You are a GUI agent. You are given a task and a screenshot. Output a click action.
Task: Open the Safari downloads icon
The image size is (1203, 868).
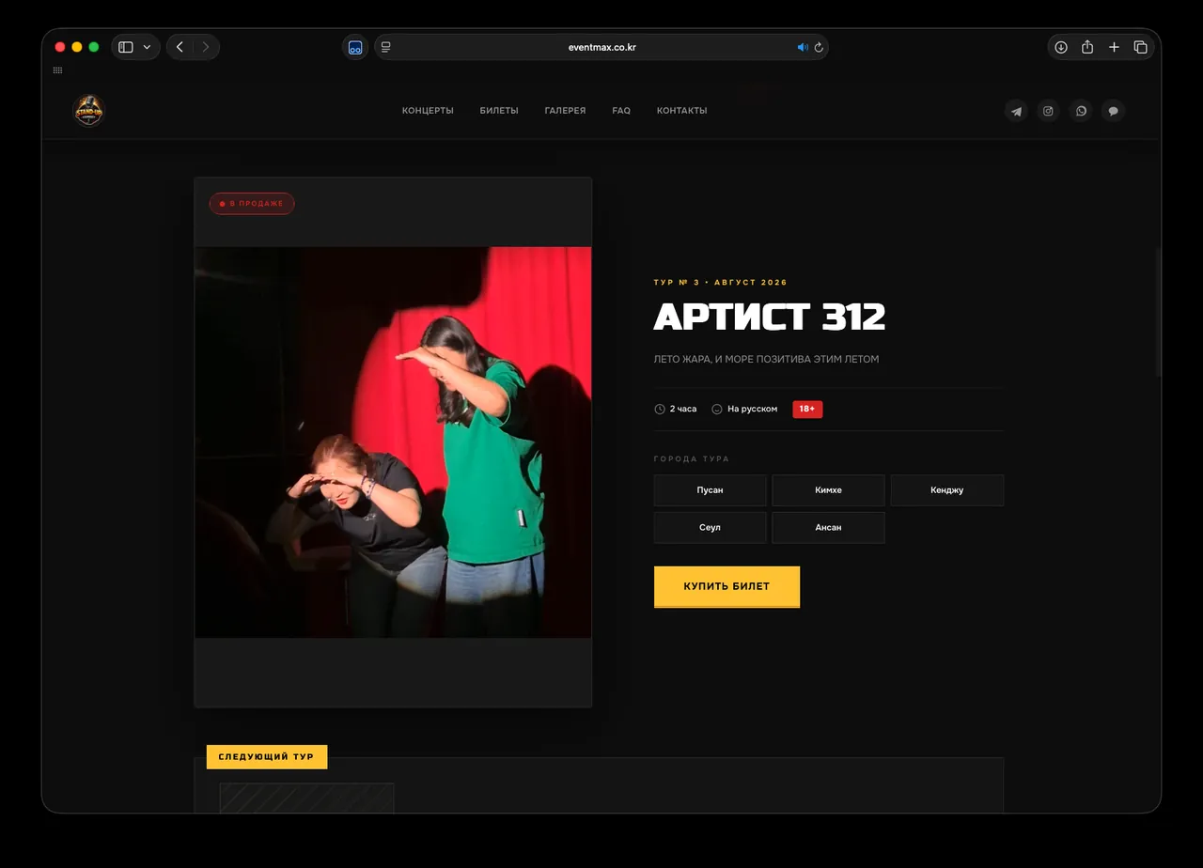coord(1061,47)
